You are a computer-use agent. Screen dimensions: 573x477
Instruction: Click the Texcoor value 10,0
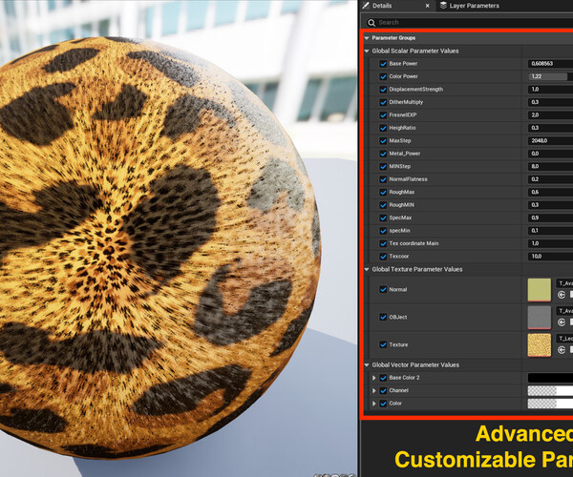(x=550, y=257)
